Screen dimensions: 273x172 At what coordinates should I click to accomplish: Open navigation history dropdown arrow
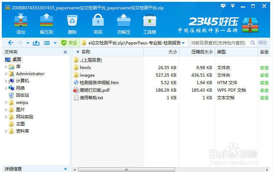point(28,43)
